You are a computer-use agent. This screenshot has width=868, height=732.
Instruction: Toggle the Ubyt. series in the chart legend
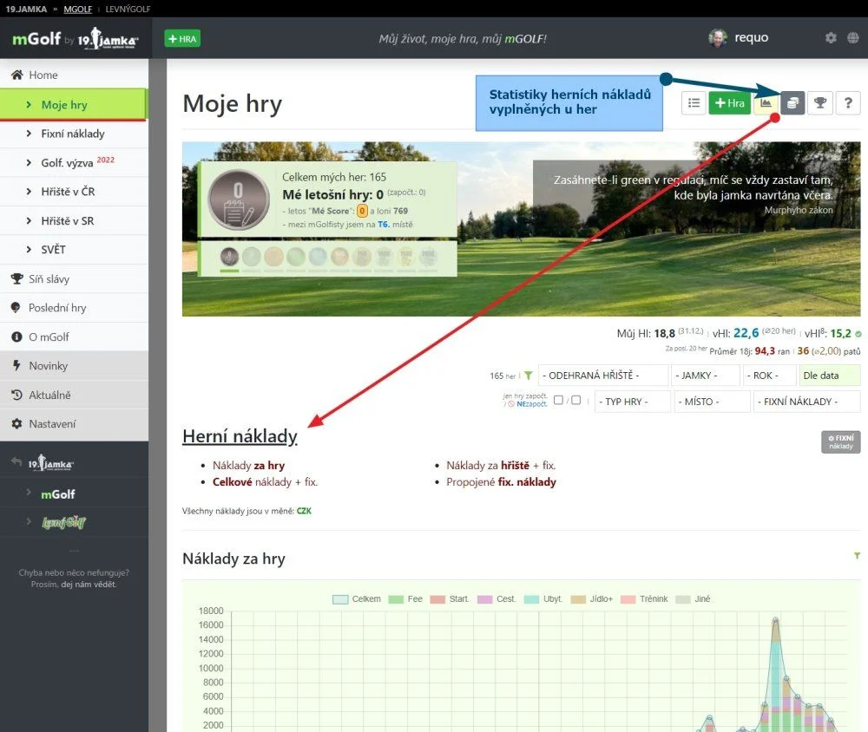click(x=543, y=599)
